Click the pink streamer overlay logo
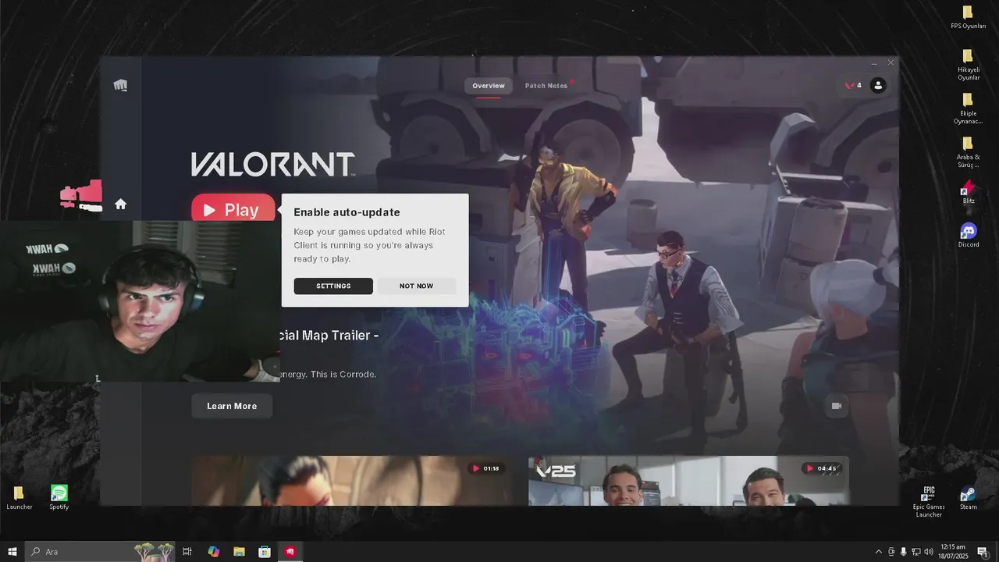Image resolution: width=999 pixels, height=562 pixels. point(81,195)
